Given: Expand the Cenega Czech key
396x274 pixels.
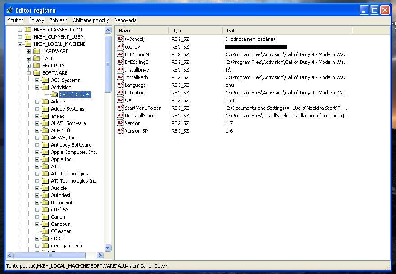Looking at the screenshot, I should pyautogui.click(x=37, y=246).
